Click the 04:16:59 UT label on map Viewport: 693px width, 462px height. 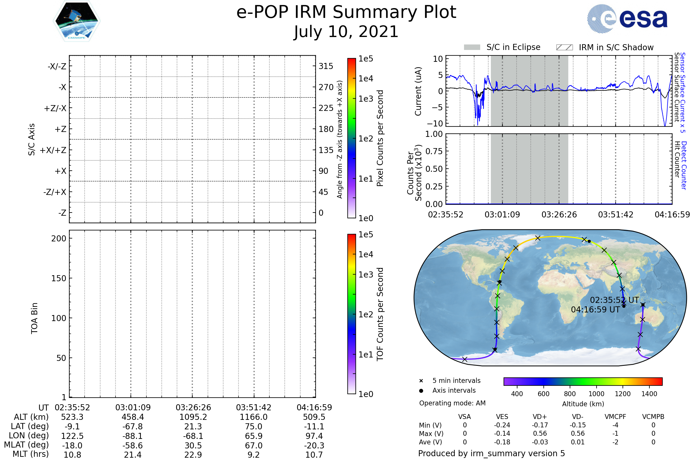coord(595,310)
